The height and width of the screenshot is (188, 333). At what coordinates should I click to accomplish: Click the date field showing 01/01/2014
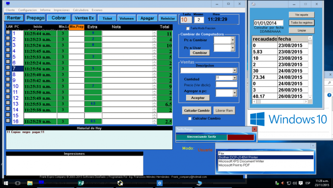coord(268,23)
